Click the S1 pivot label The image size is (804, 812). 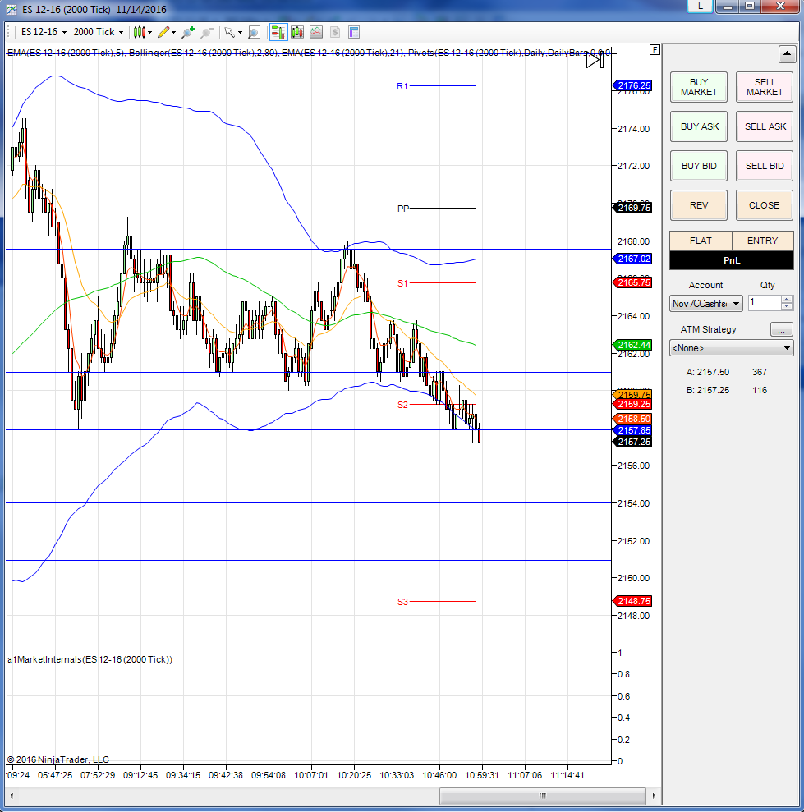(402, 283)
